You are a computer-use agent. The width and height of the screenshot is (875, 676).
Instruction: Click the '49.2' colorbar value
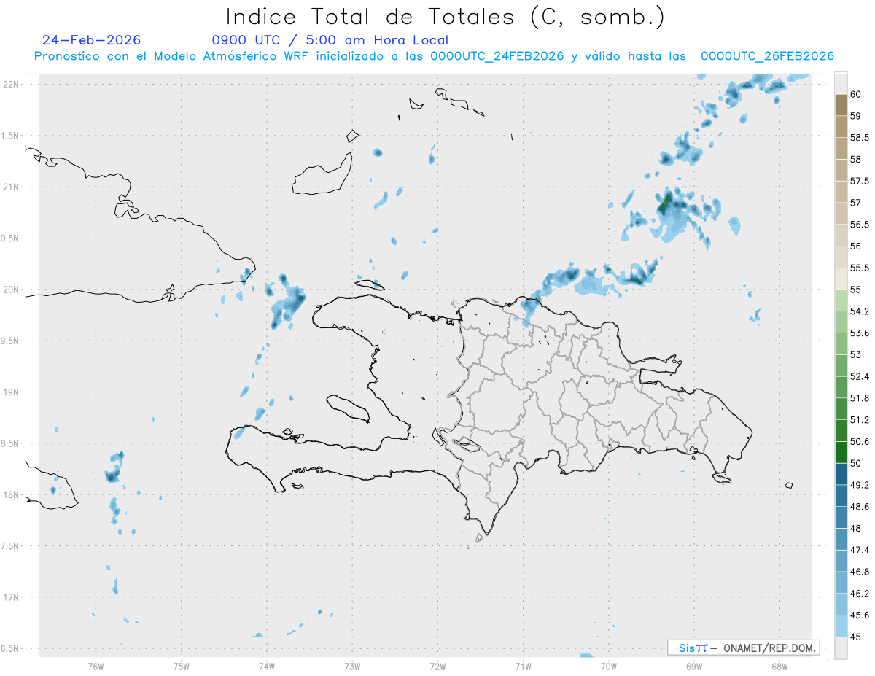pos(860,485)
